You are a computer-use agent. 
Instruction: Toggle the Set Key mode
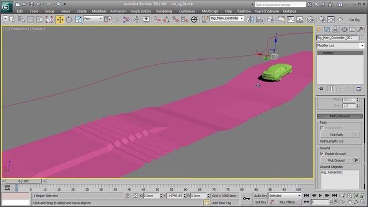[260, 202]
